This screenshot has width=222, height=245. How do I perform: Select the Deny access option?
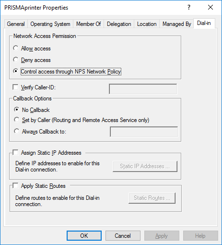click(16, 60)
